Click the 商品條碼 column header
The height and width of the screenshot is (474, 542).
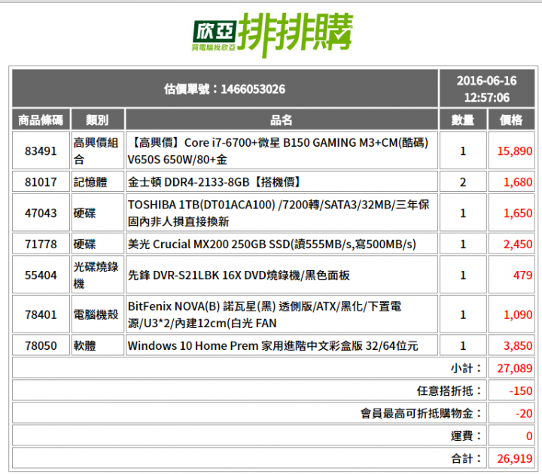[41, 120]
